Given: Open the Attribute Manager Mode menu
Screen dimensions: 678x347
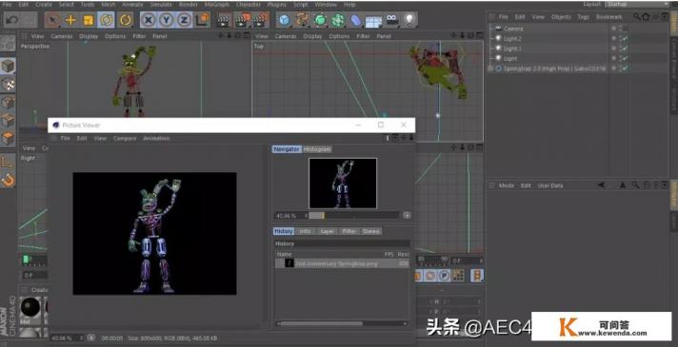Looking at the screenshot, I should click(507, 185).
